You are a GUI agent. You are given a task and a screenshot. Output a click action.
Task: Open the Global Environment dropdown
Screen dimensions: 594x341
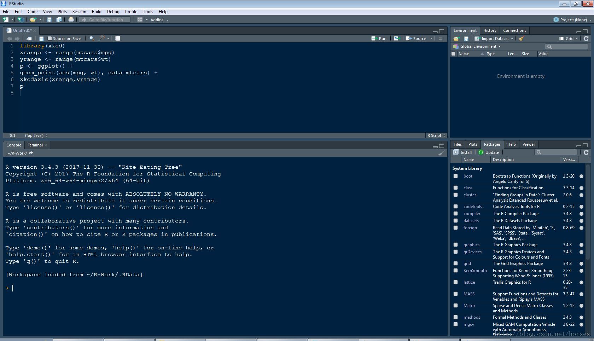[x=477, y=46]
